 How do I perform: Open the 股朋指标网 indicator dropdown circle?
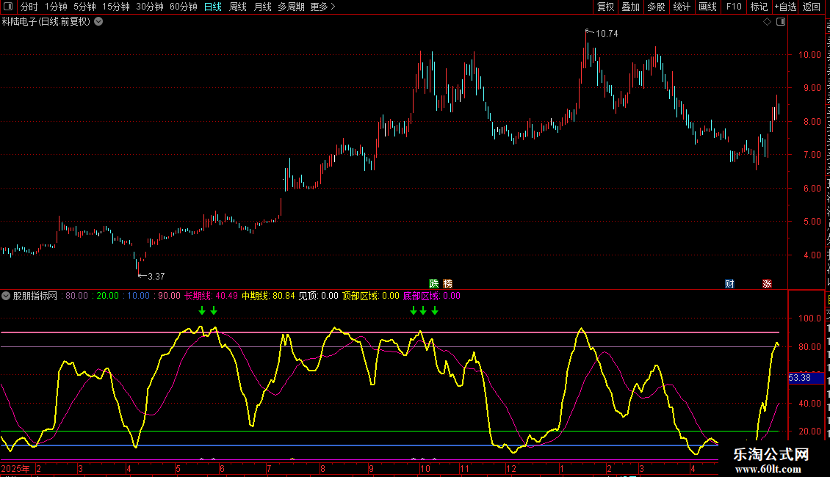tap(6, 296)
